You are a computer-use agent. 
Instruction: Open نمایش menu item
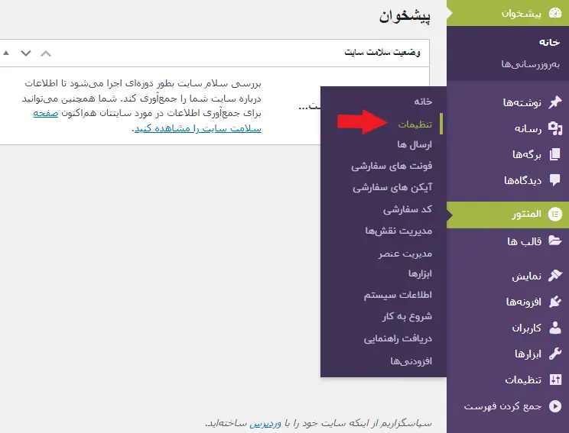(x=508, y=276)
